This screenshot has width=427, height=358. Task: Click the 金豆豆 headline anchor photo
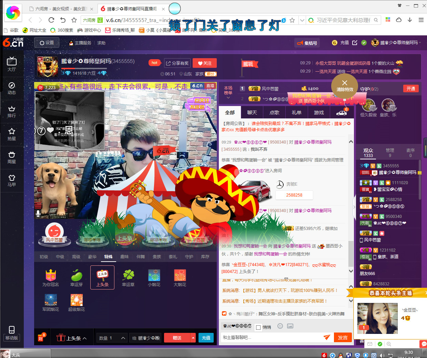tap(377, 318)
